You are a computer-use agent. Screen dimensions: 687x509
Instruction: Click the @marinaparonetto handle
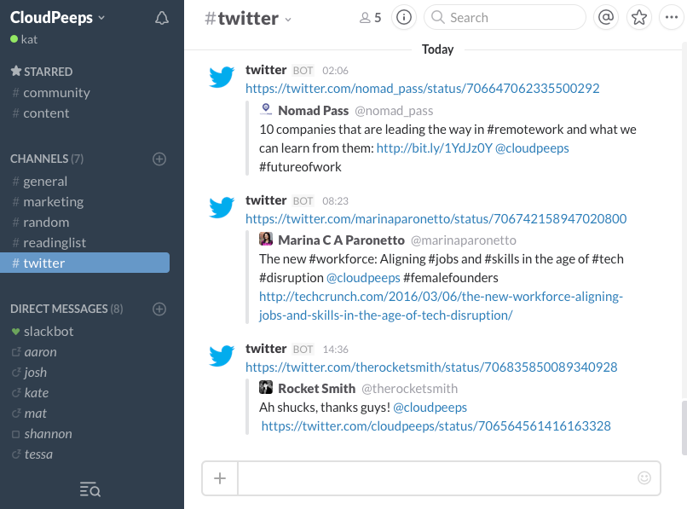tap(463, 240)
